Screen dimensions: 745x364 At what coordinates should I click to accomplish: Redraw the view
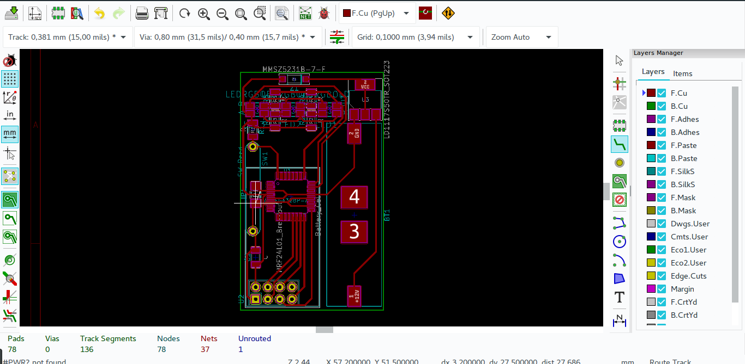click(185, 13)
